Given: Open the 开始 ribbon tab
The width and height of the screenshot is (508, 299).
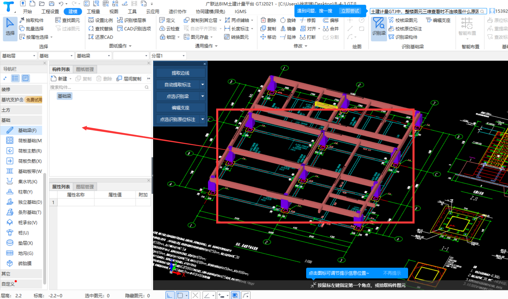Looking at the screenshot, I should coord(27,11).
